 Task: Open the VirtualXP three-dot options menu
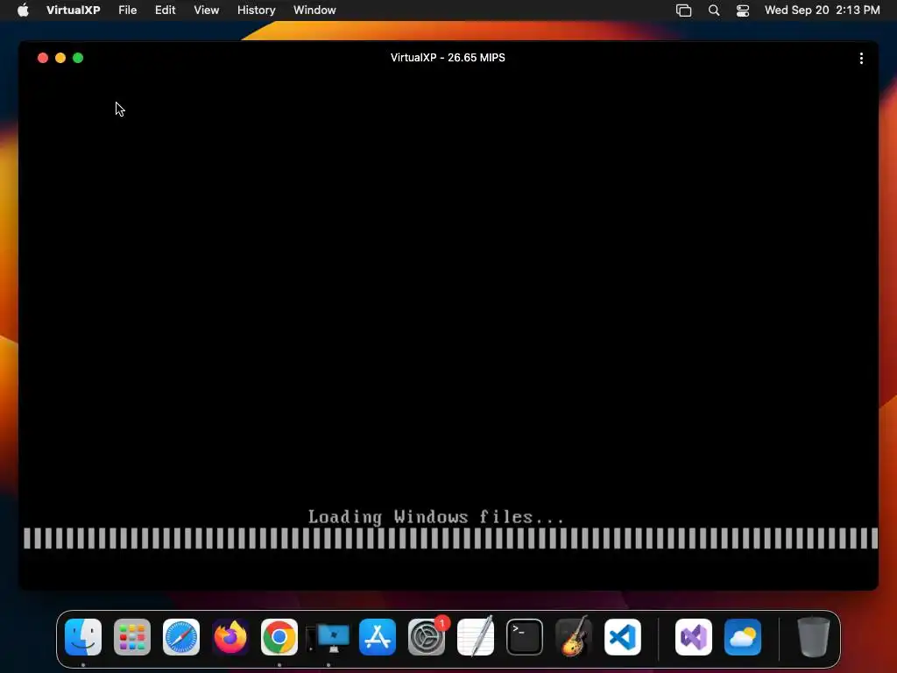click(861, 59)
